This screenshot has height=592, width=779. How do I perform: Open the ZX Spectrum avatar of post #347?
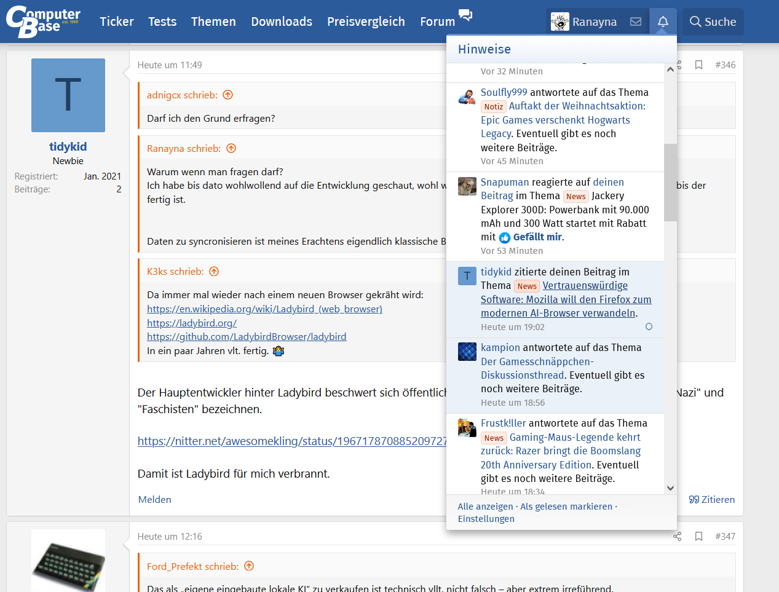[x=68, y=561]
